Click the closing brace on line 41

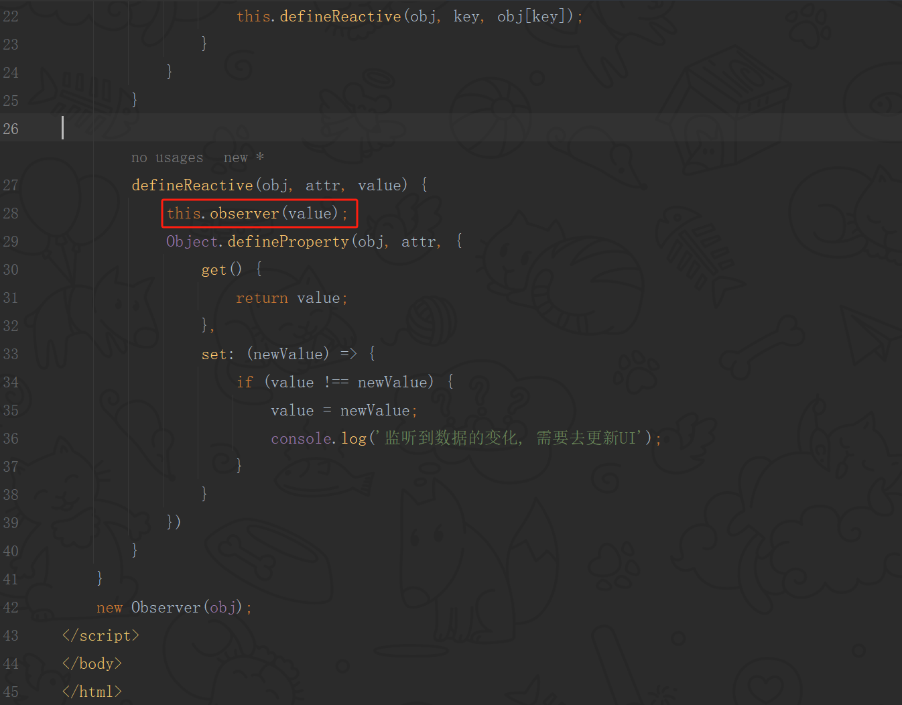click(100, 578)
